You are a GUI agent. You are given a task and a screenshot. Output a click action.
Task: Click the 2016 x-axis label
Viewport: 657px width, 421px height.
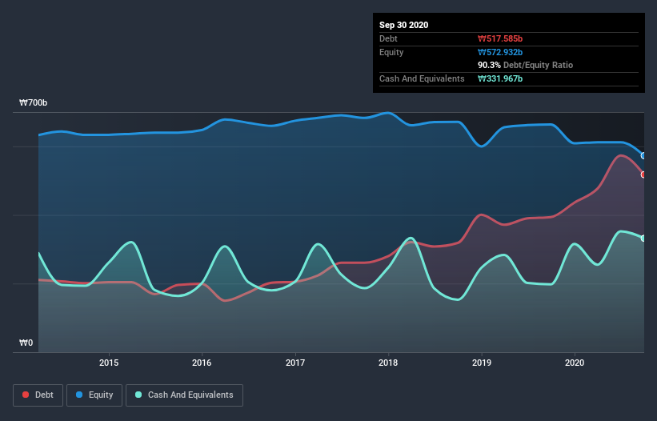202,363
